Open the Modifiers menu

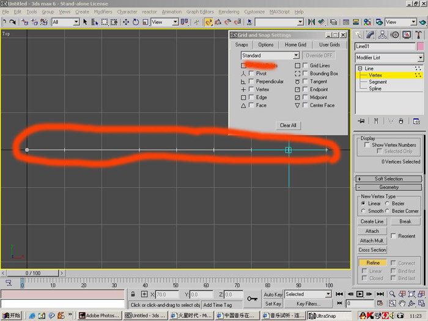[103, 12]
